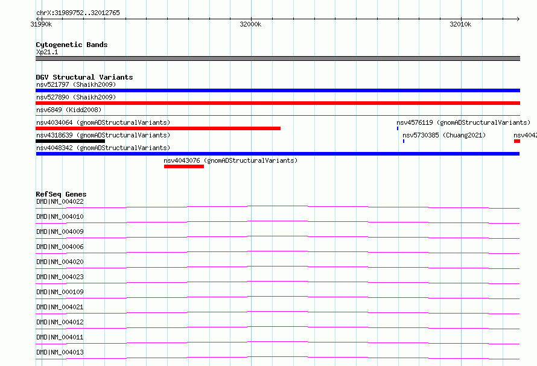Click the 31990k ruler tick label
The image size is (537, 366).
pos(41,24)
